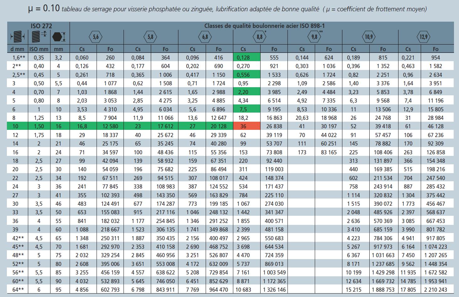This screenshot has height=297, width=459.
Task: Click the ISO 272 header
Action: coord(41,26)
